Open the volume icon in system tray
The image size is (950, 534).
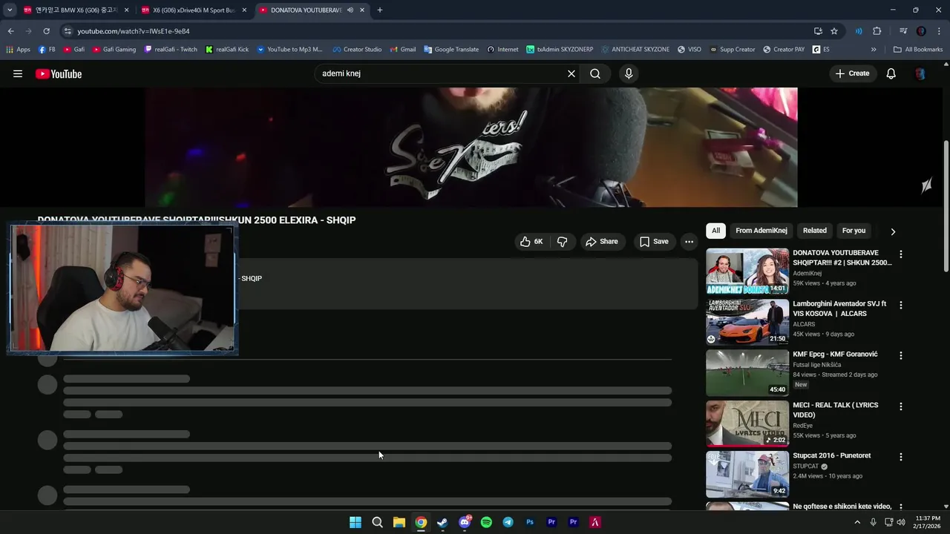901,522
